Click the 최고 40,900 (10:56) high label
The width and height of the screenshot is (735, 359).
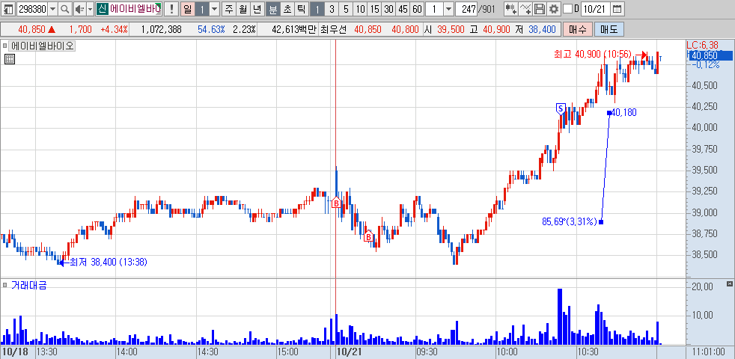(593, 55)
